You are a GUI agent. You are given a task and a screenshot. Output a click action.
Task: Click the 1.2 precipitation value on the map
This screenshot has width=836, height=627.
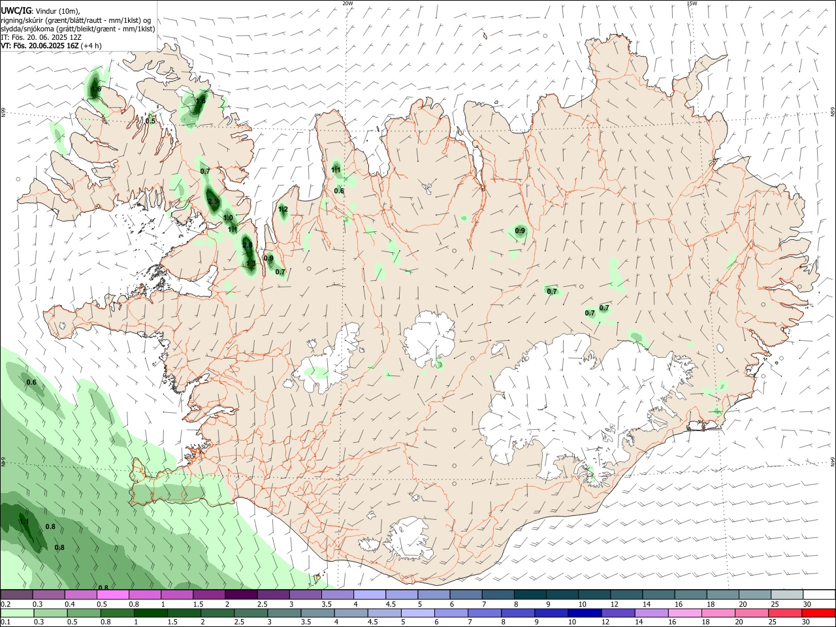click(x=283, y=210)
